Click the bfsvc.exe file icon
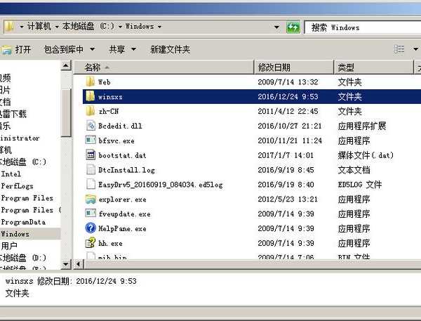The height and width of the screenshot is (321, 421). pyautogui.click(x=91, y=140)
